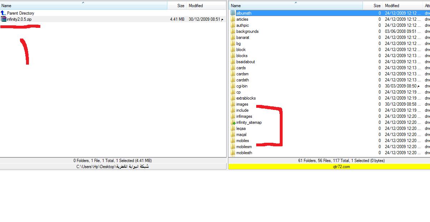Click local pane Modified column header
Image resolution: width=430 pixels, height=222 pixels.
(206, 6)
